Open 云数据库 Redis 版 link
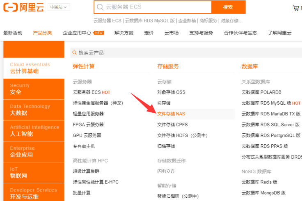305x201 pixels. [259, 182]
